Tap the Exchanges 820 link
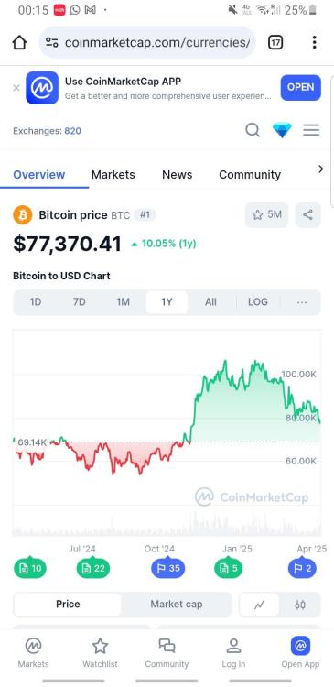The image size is (334, 687). click(47, 131)
